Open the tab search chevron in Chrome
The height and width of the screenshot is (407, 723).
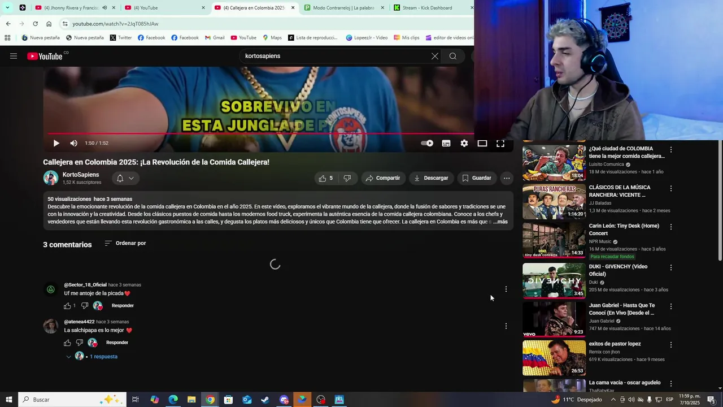7,8
